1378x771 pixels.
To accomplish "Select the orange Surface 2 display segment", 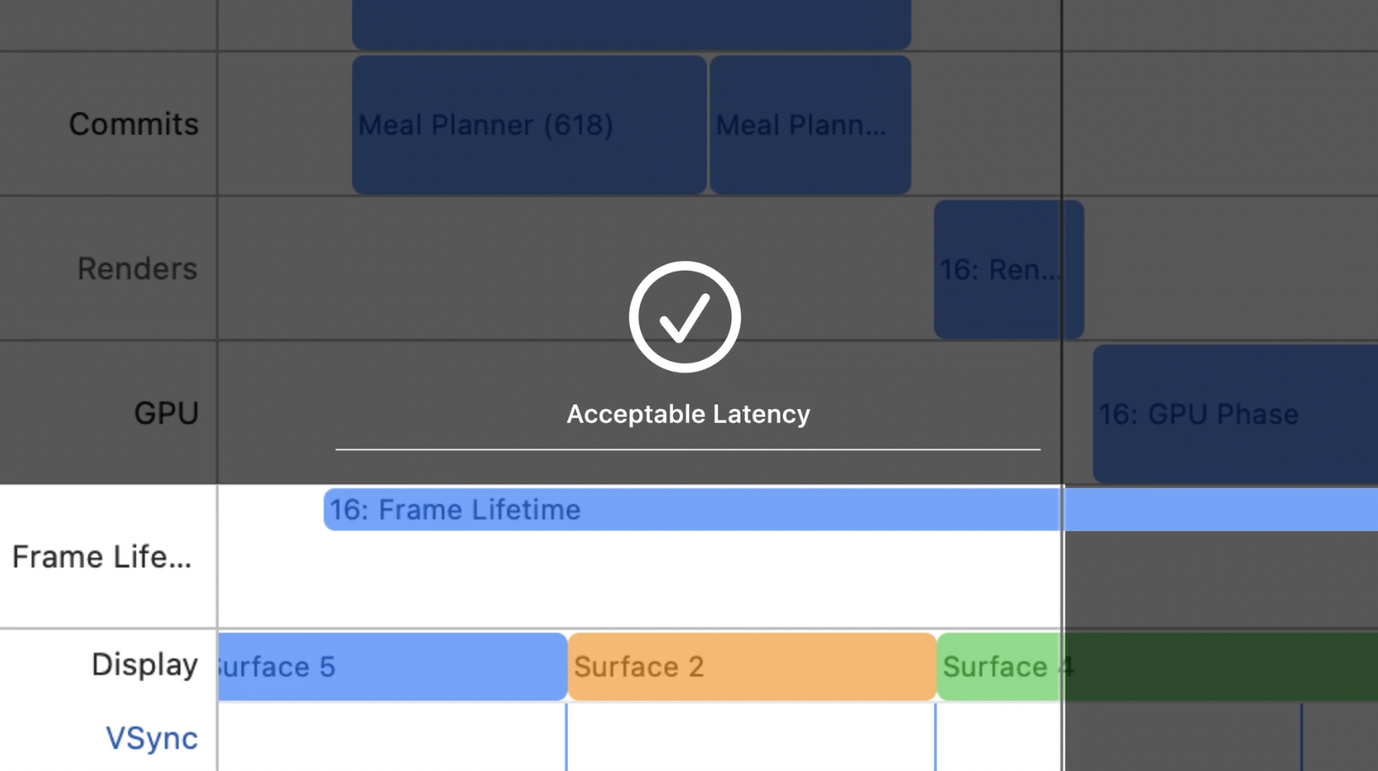I will coord(752,667).
